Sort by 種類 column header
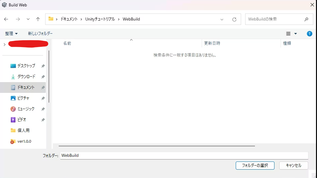This screenshot has height=178, width=317. [287, 43]
